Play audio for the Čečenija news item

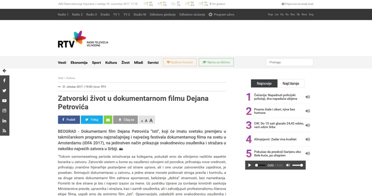pyautogui.click(x=307, y=97)
